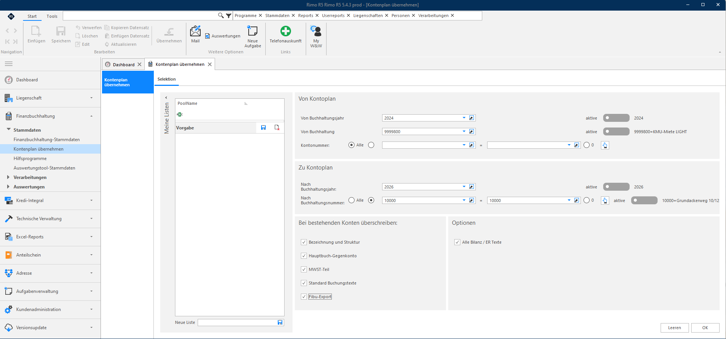Screen dimensions: 726x339
Task: Click the OK button
Action: pyautogui.click(x=705, y=328)
